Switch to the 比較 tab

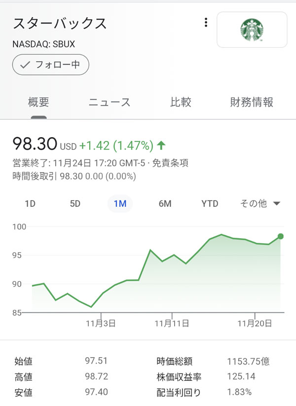point(181,103)
